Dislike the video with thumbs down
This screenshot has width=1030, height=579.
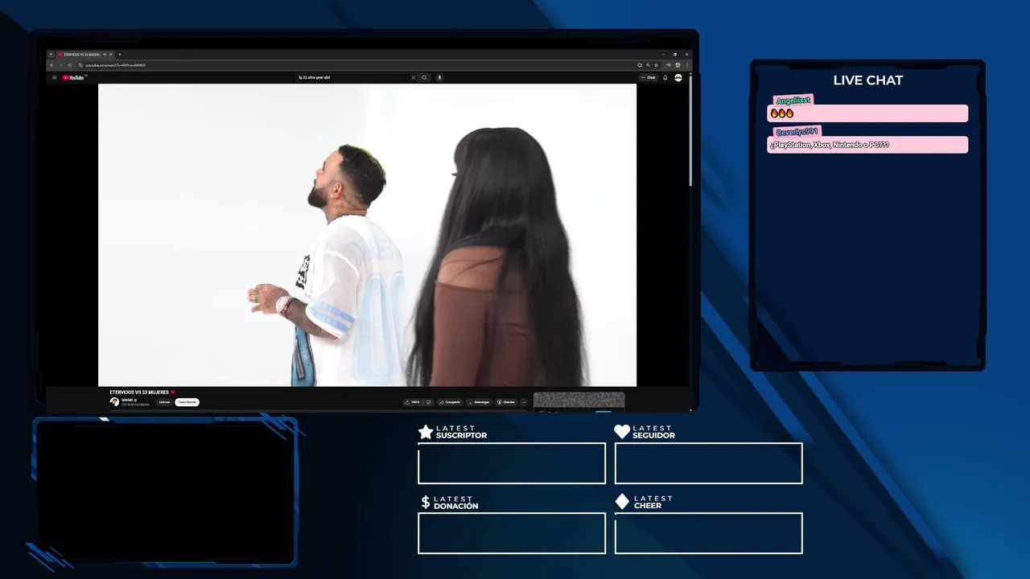tap(428, 402)
